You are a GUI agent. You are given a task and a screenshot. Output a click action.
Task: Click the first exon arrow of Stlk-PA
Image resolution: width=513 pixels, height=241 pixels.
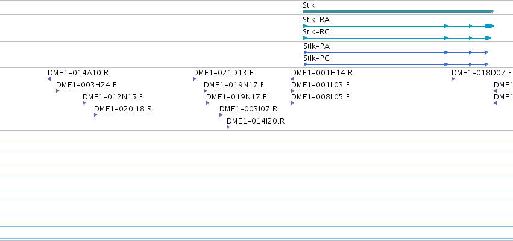coord(306,52)
